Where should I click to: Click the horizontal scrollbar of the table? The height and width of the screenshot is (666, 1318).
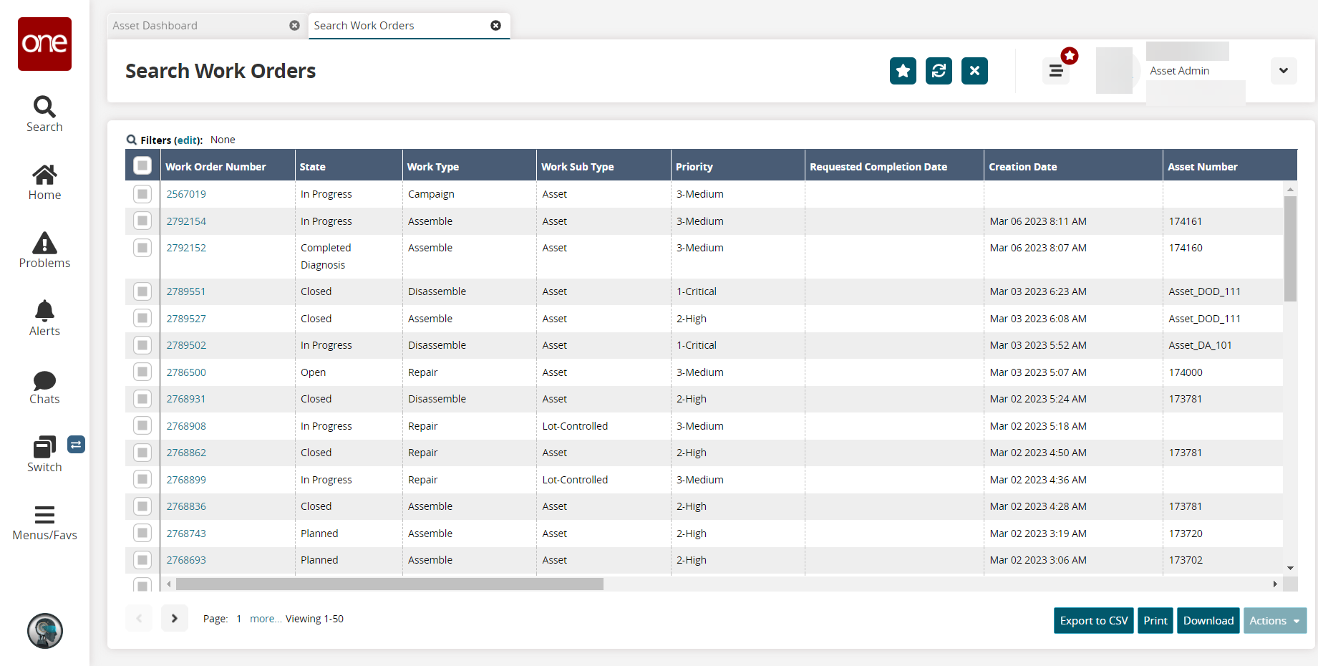click(389, 584)
